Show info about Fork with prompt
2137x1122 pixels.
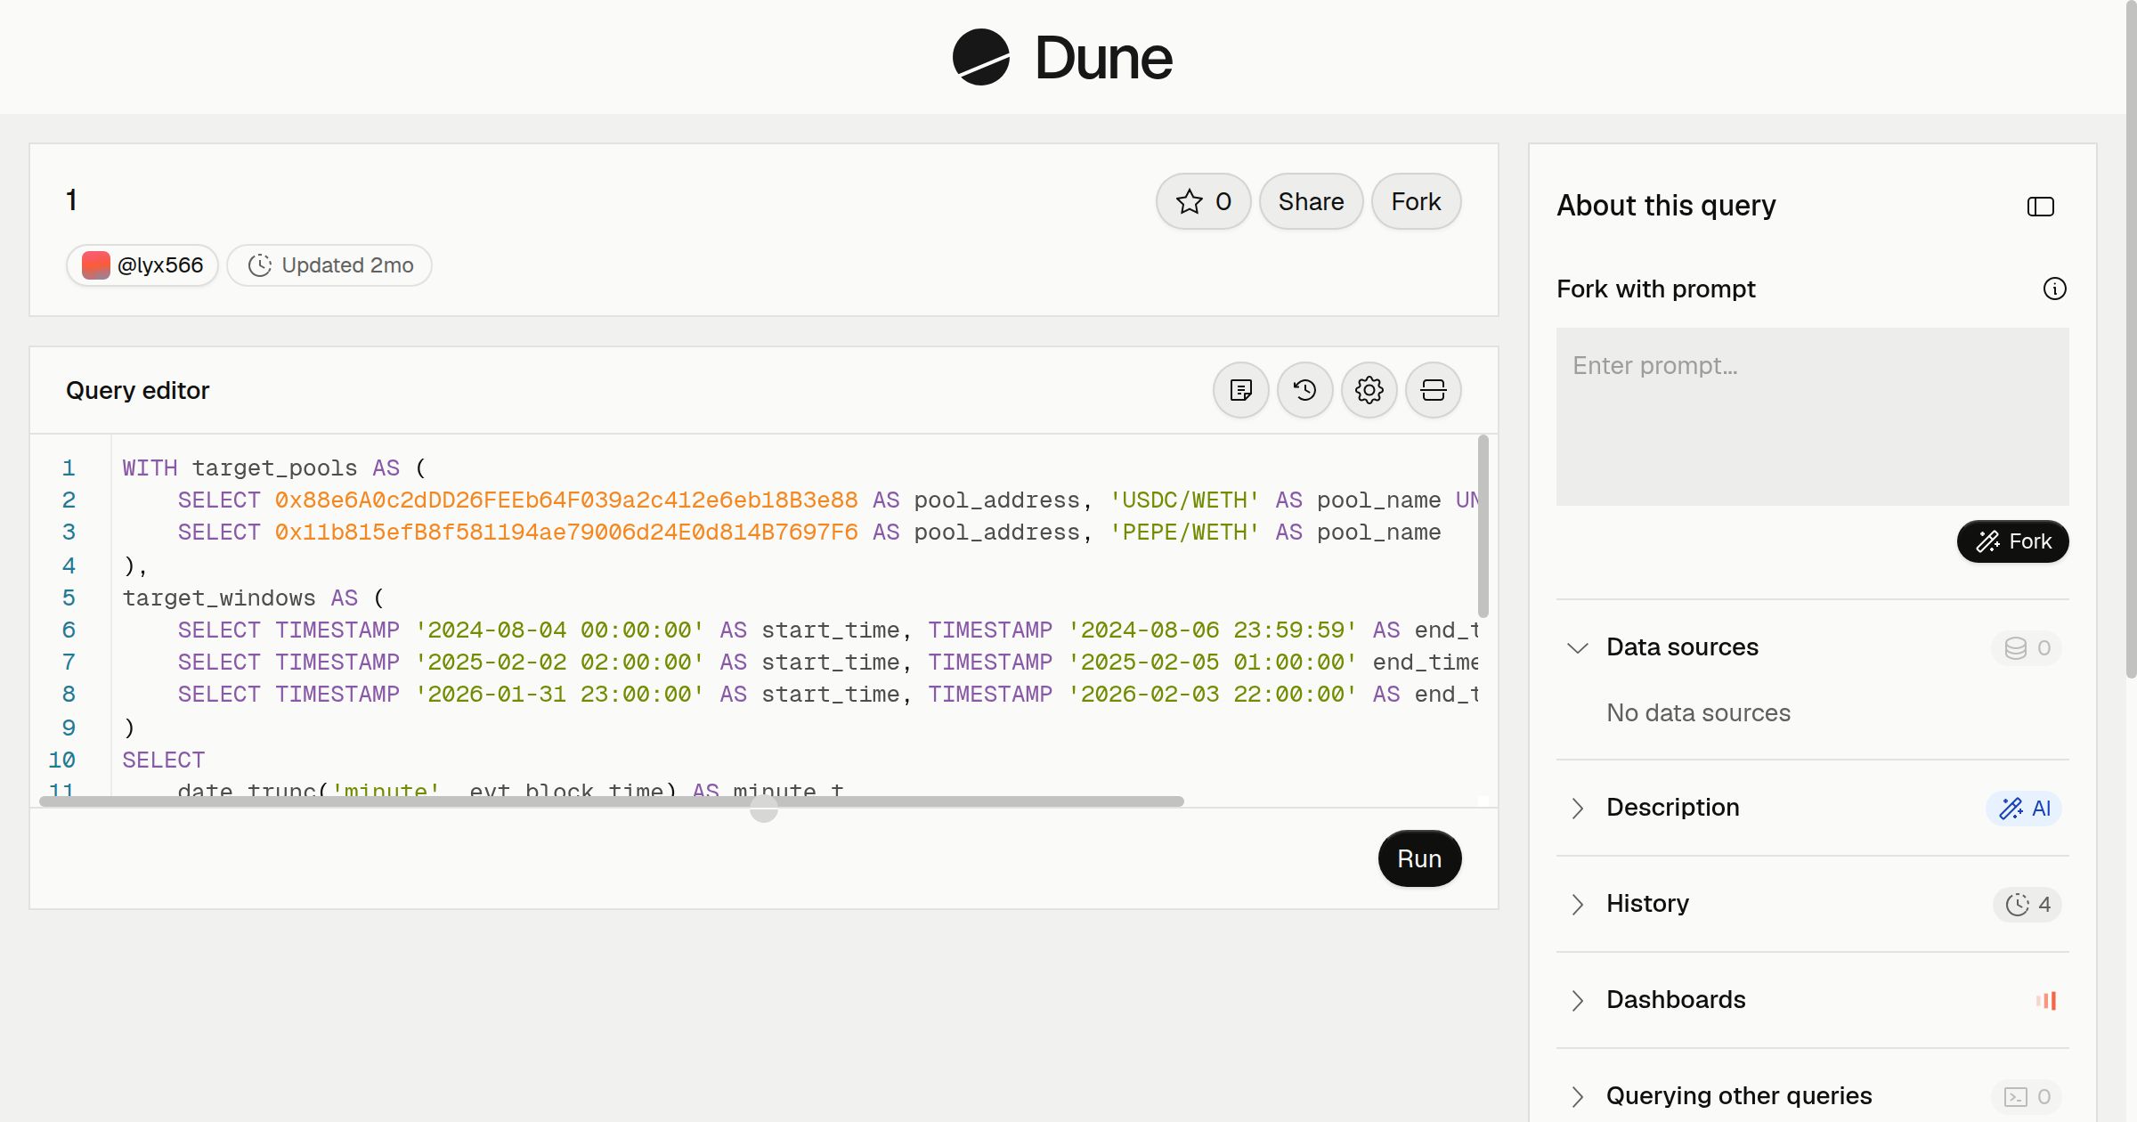[2054, 289]
